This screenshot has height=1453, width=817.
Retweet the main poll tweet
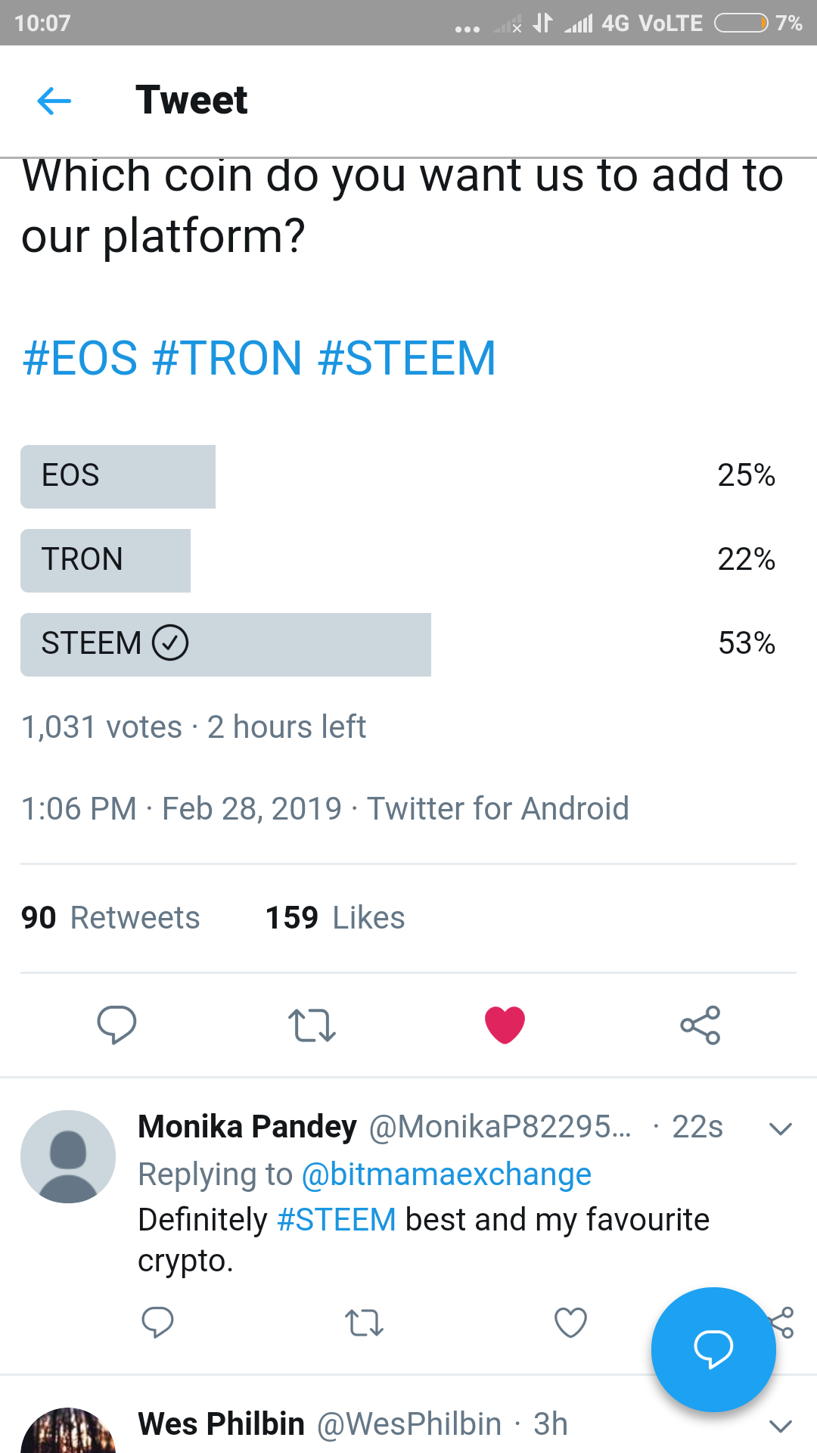[x=312, y=1025]
